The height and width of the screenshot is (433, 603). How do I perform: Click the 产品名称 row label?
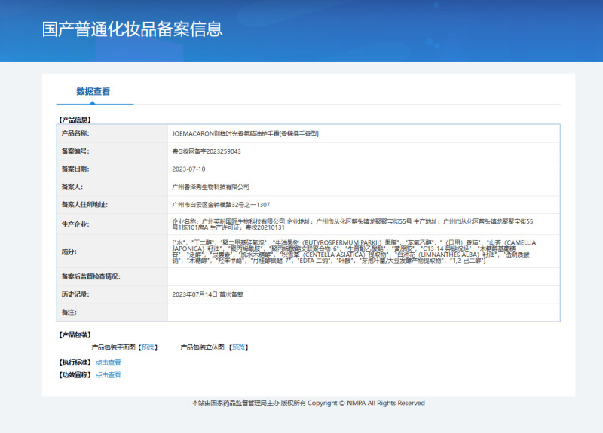coord(75,133)
